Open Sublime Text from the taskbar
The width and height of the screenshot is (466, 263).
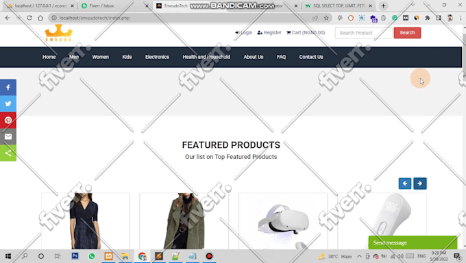(x=159, y=256)
